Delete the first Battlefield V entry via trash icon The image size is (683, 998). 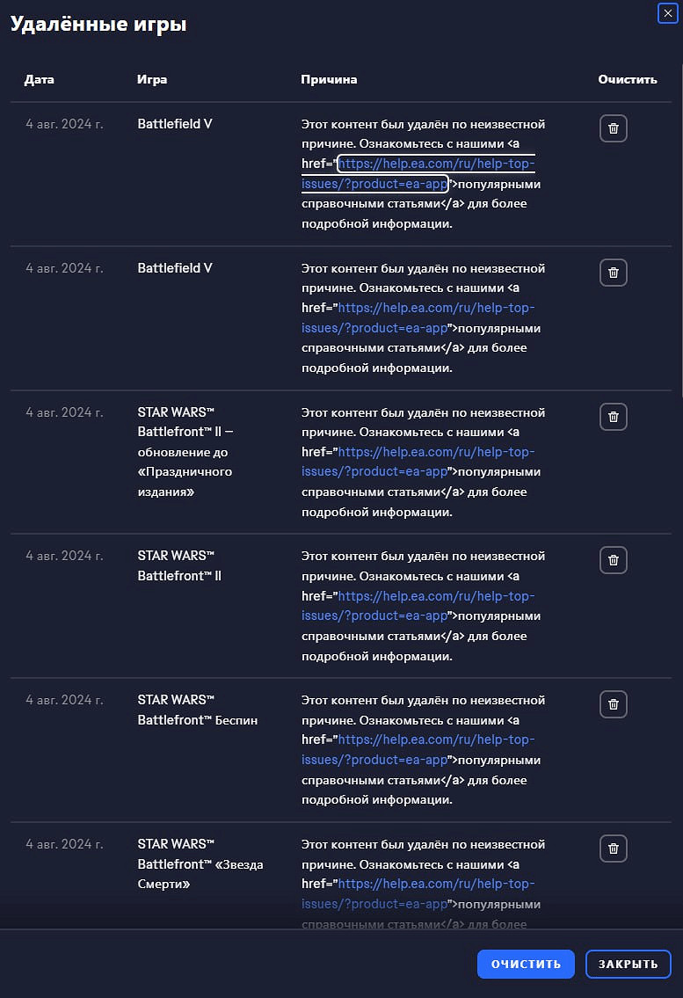click(614, 128)
